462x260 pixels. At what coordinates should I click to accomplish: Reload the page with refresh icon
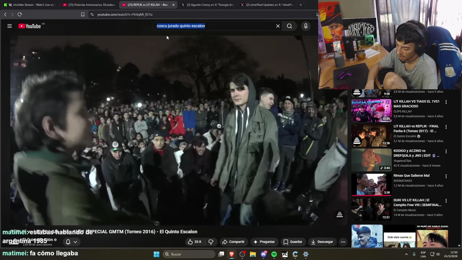click(x=19, y=14)
